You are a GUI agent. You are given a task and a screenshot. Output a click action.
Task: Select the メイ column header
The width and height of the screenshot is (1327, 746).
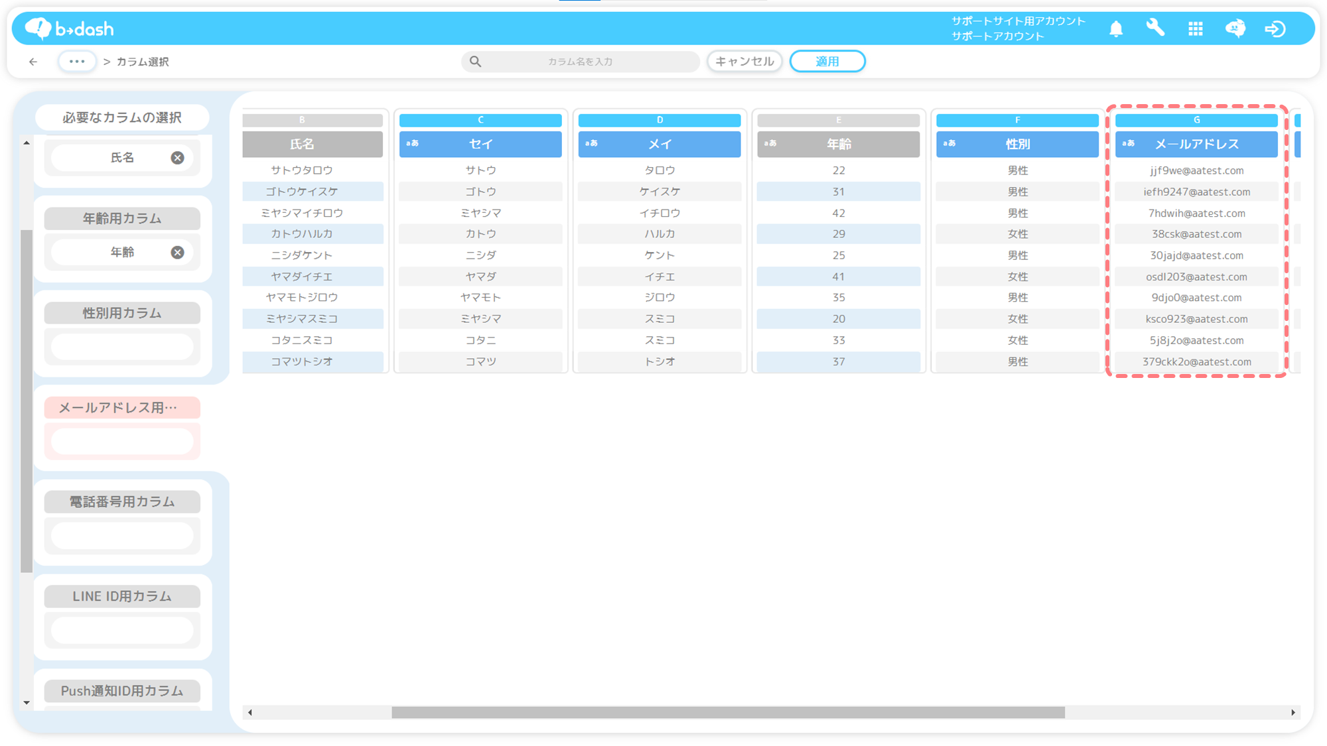tap(659, 144)
